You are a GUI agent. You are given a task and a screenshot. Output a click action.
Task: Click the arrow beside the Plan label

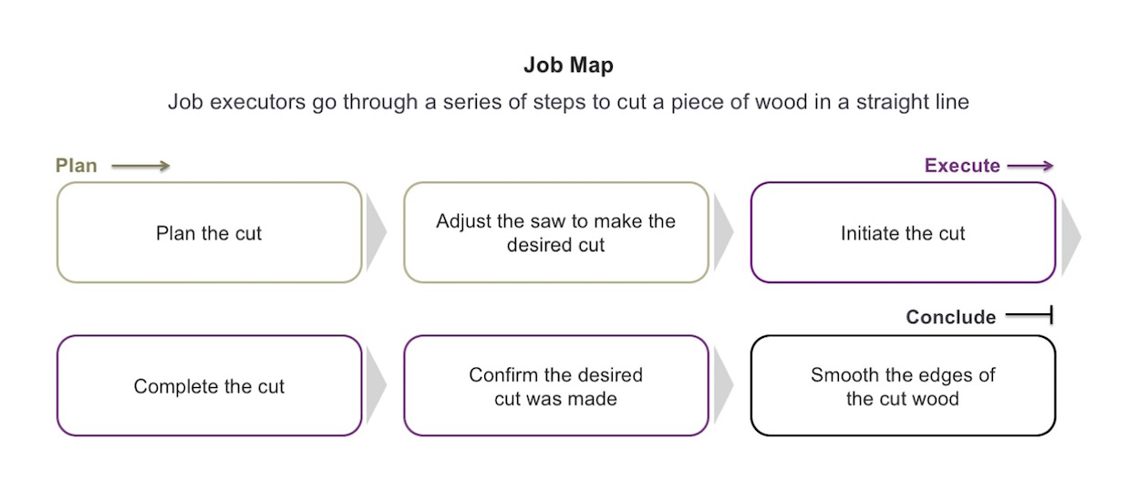[x=140, y=166]
